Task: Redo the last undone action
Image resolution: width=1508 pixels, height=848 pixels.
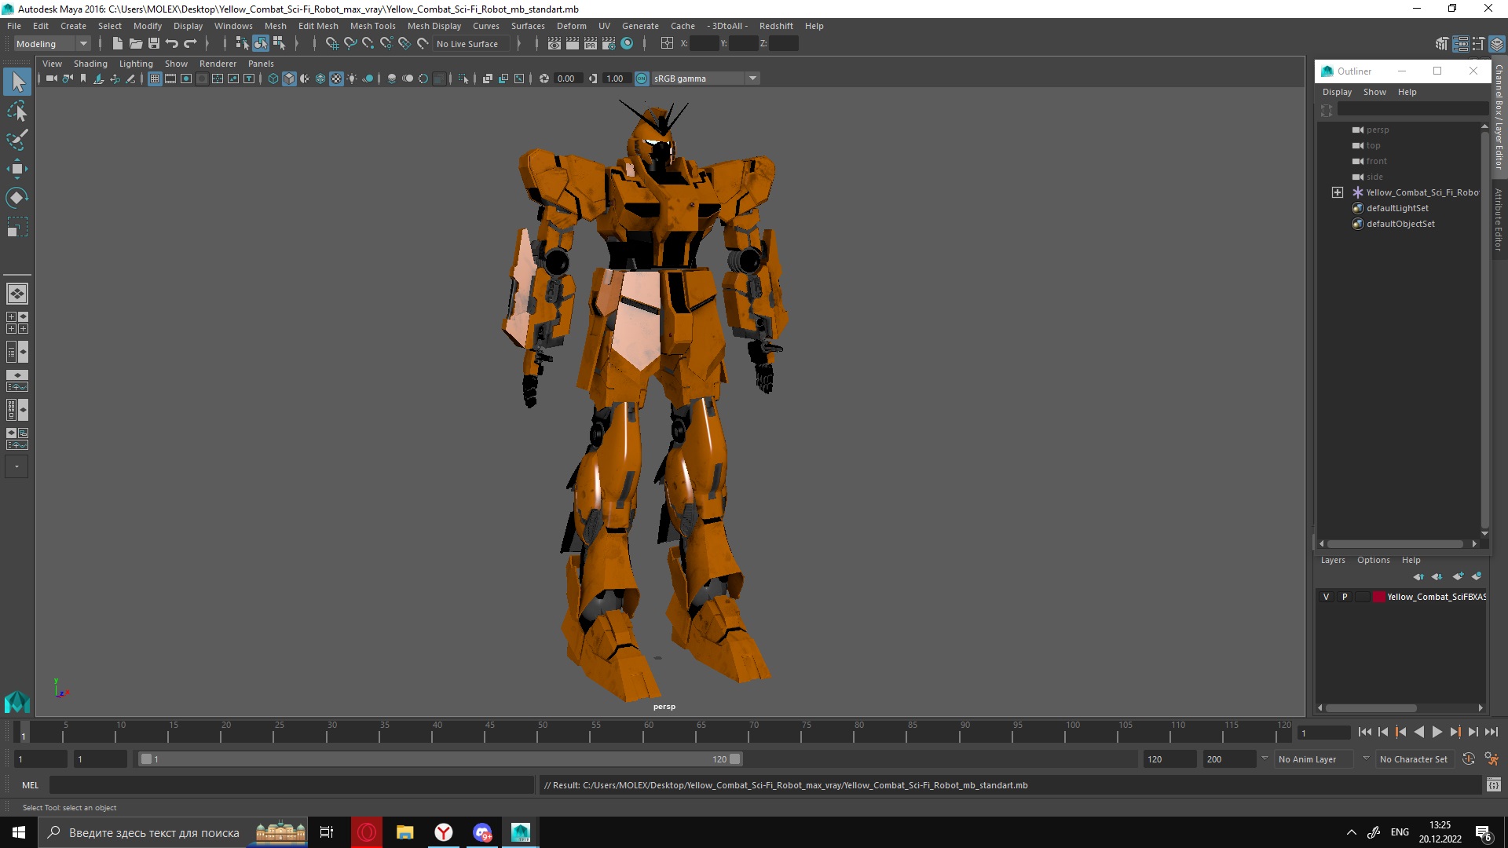Action: coord(190,44)
